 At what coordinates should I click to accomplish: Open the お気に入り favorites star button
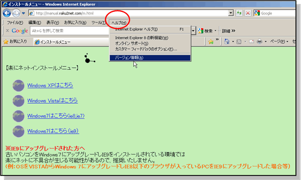pos(16,41)
